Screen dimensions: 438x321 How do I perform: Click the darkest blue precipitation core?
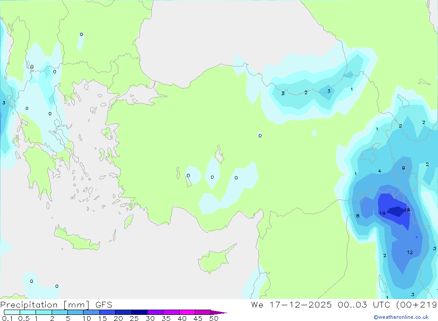[396, 211]
